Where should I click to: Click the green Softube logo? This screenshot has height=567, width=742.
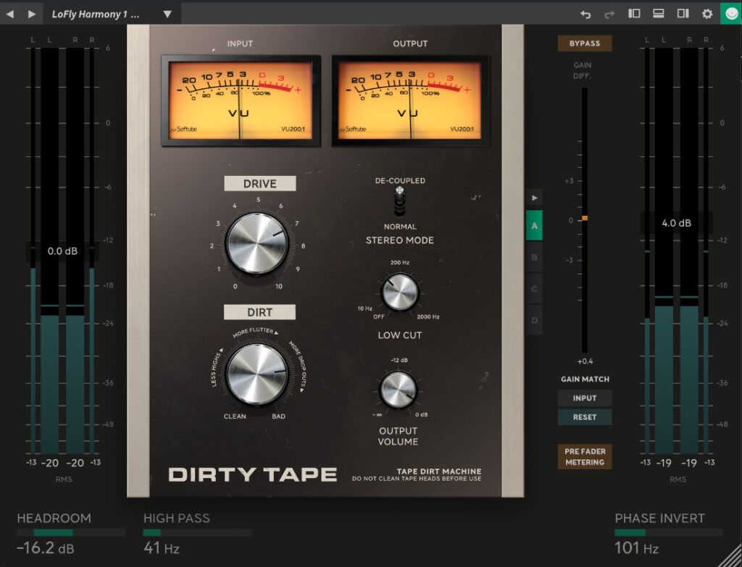(x=730, y=14)
